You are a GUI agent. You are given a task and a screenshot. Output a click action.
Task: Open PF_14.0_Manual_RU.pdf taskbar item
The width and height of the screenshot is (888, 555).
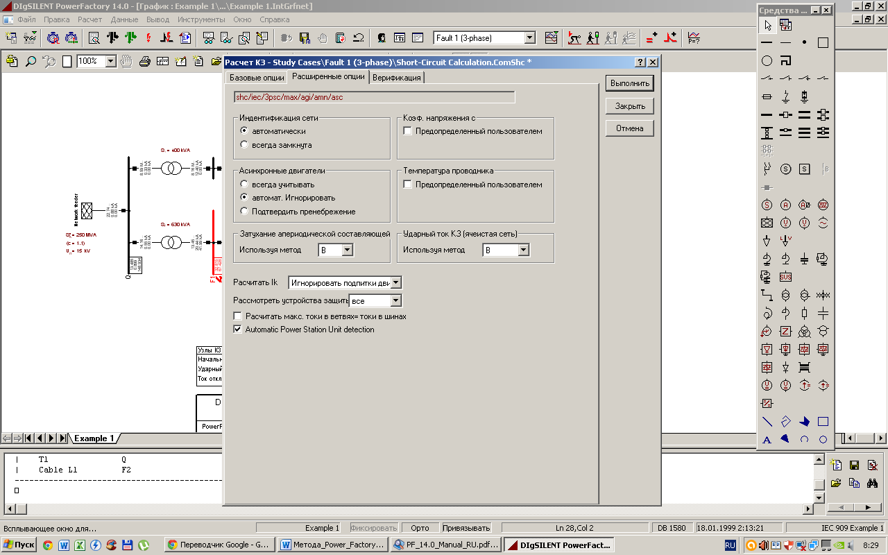coord(445,545)
